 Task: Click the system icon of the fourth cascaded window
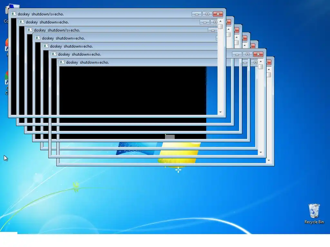[x=38, y=38]
